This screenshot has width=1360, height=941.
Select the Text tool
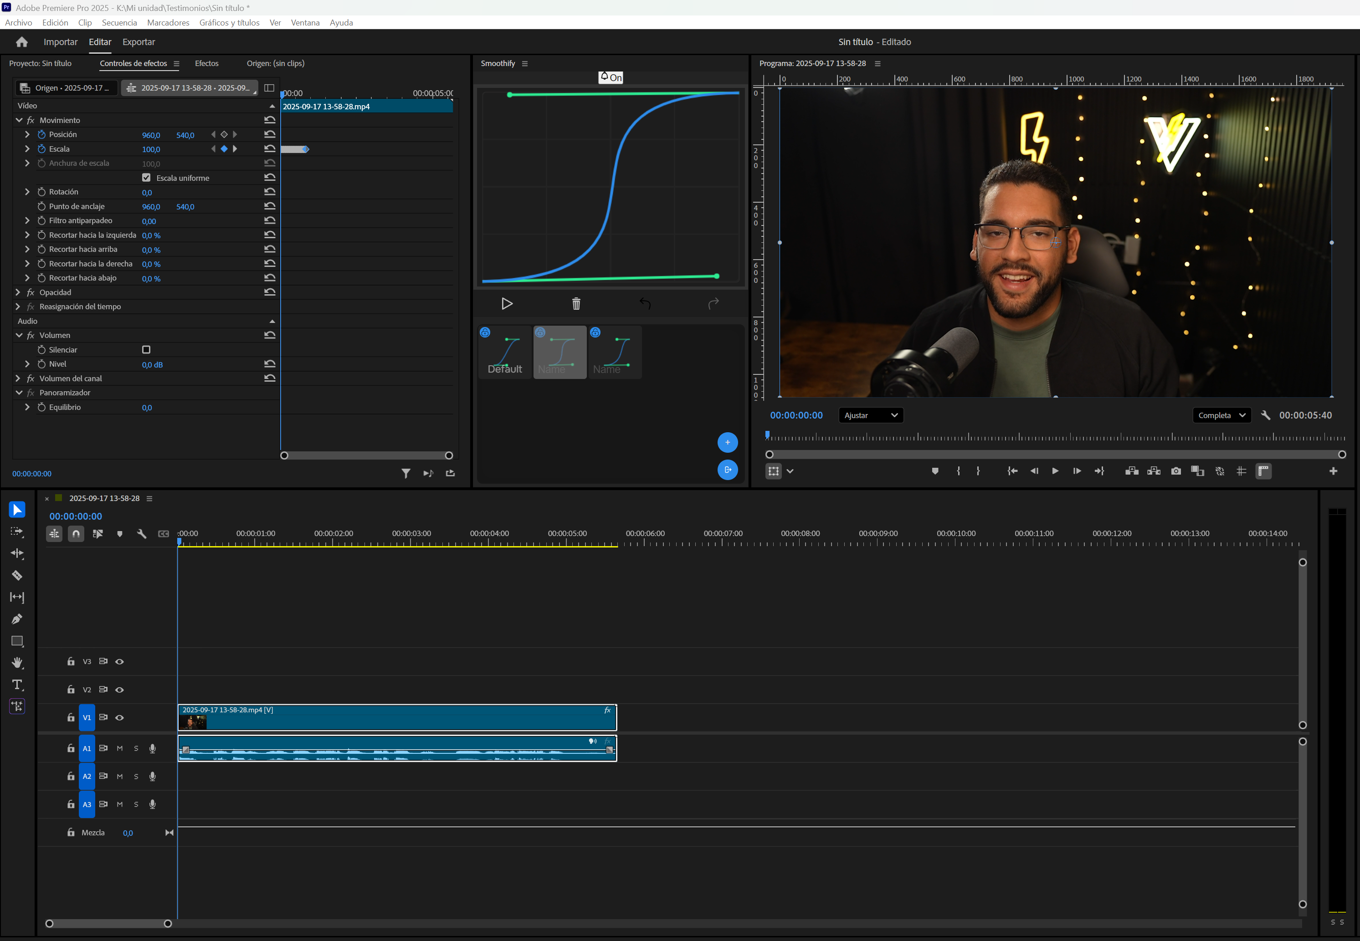17,685
